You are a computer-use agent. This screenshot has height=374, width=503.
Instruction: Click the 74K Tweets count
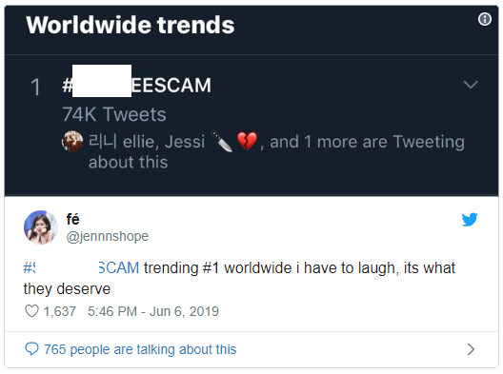pyautogui.click(x=114, y=114)
